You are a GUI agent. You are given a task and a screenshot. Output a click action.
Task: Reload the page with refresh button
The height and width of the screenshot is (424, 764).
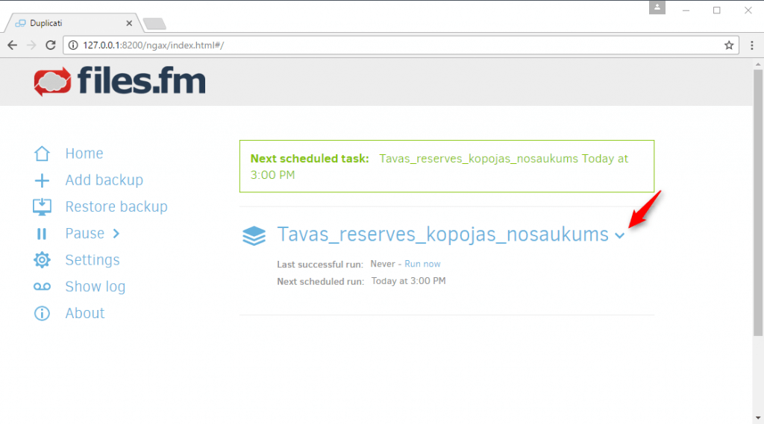[x=50, y=45]
